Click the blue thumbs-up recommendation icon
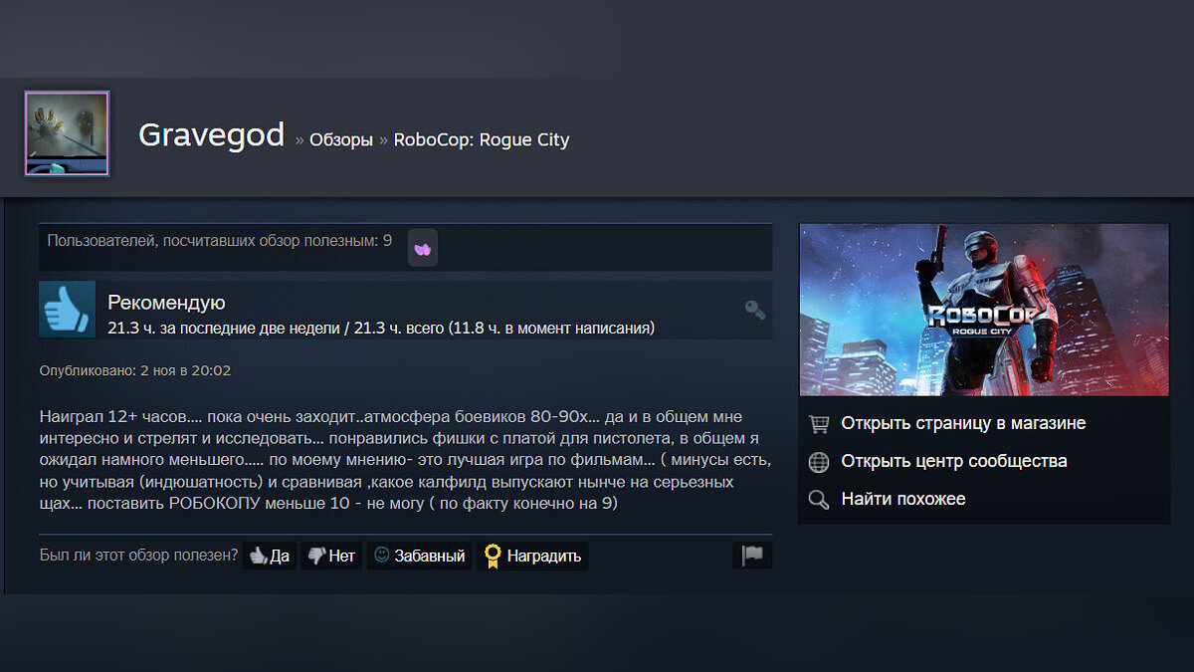1194x672 pixels. 67,310
